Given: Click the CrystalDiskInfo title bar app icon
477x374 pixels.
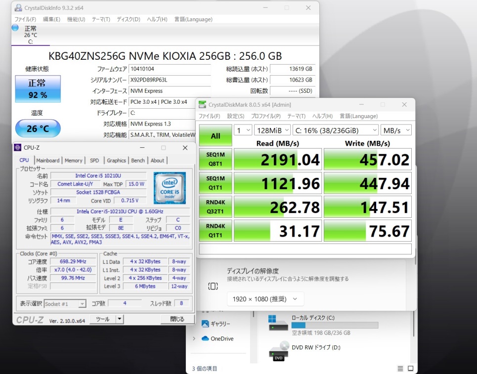Looking at the screenshot, I should click(18, 7).
